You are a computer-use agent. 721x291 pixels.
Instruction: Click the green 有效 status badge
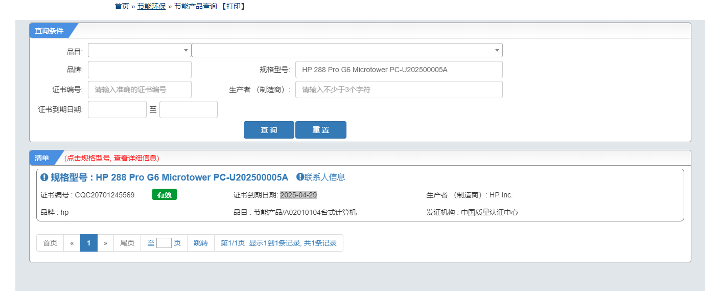click(x=165, y=194)
